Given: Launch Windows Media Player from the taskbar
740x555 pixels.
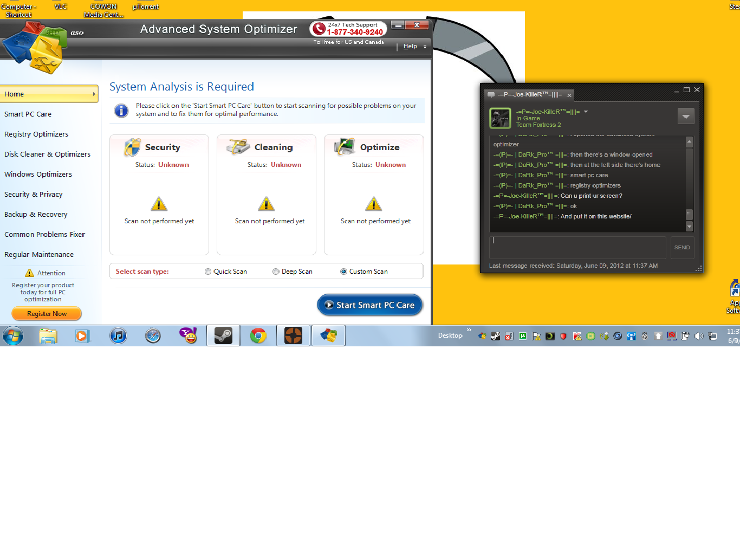Looking at the screenshot, I should coord(82,336).
